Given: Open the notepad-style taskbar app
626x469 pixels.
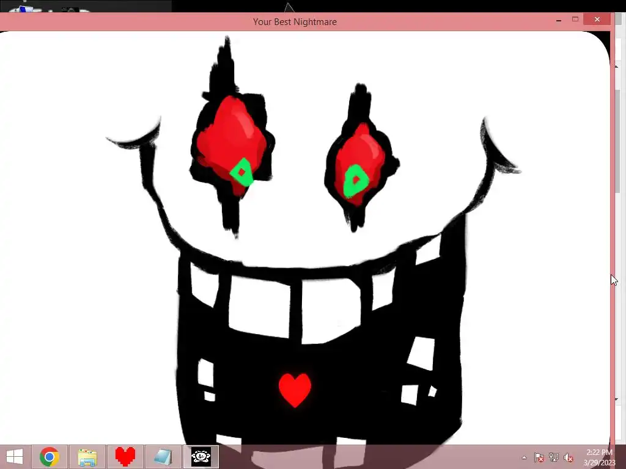Looking at the screenshot, I should click(163, 457).
